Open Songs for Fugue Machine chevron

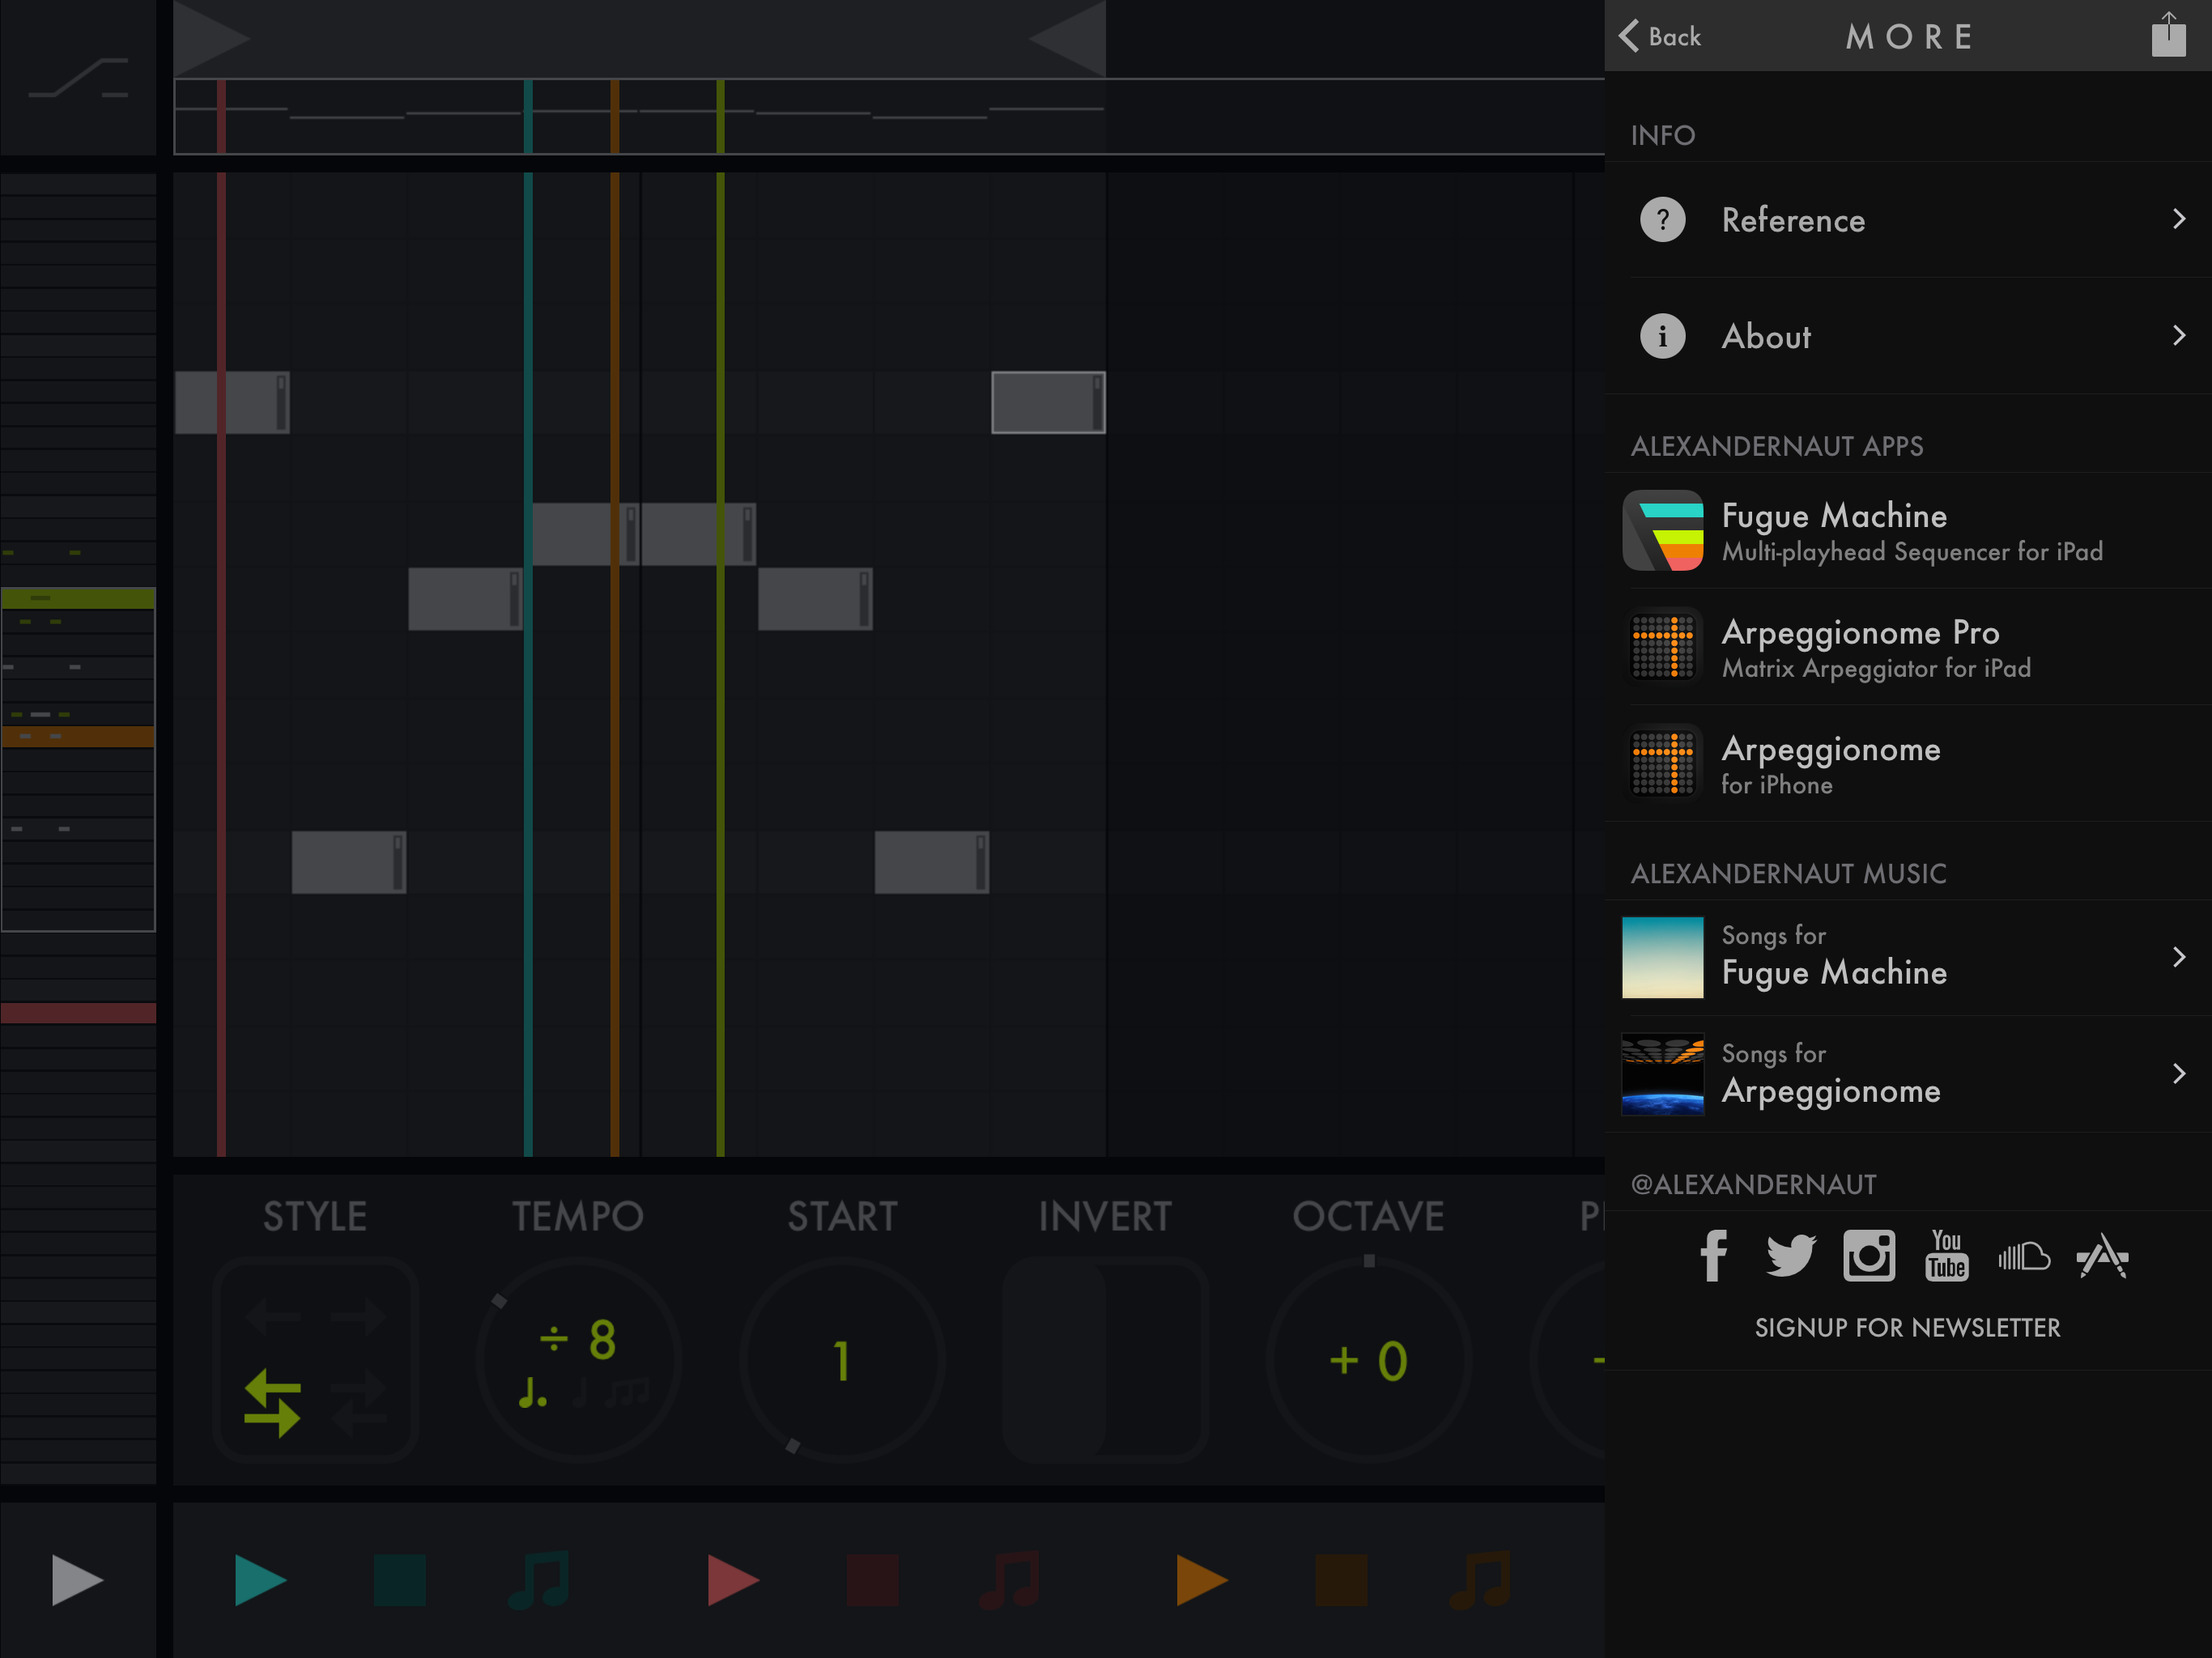2178,958
